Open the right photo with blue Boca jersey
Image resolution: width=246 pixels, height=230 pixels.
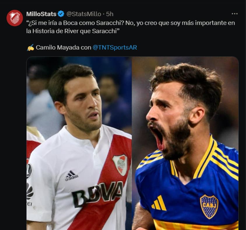(x=185, y=143)
